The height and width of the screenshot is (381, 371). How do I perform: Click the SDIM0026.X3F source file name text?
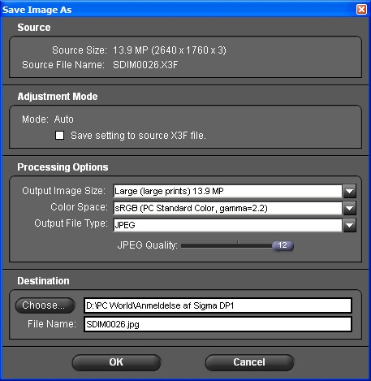pos(145,65)
